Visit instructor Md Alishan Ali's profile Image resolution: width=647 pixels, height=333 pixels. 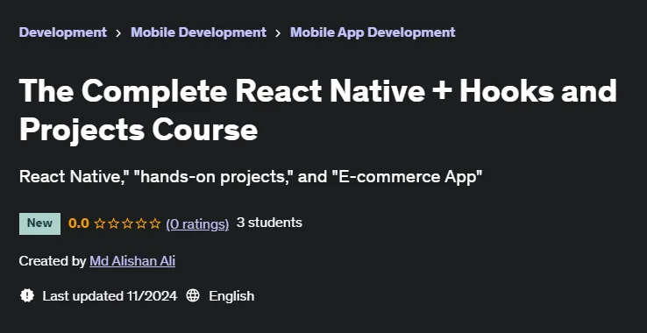tap(132, 261)
